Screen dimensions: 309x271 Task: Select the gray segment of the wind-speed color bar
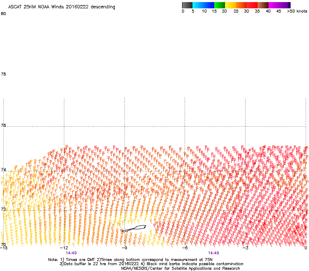pos(187,5)
